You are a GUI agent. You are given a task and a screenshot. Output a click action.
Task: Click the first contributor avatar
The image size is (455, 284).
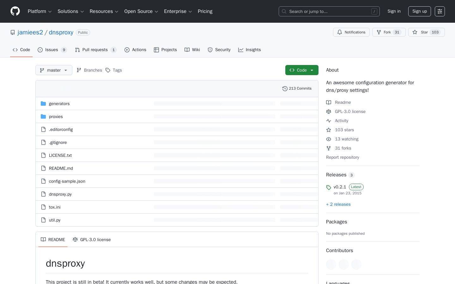pos(331,264)
